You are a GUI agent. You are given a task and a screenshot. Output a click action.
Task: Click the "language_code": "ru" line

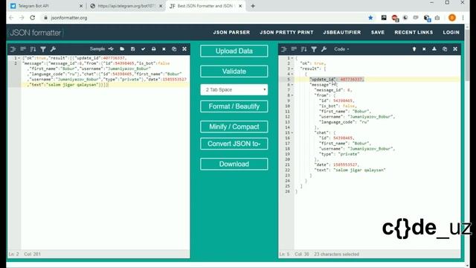click(344, 122)
